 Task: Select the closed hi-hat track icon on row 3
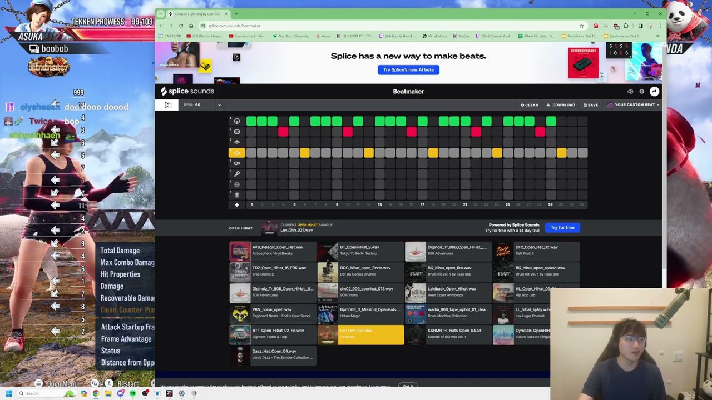click(x=237, y=142)
